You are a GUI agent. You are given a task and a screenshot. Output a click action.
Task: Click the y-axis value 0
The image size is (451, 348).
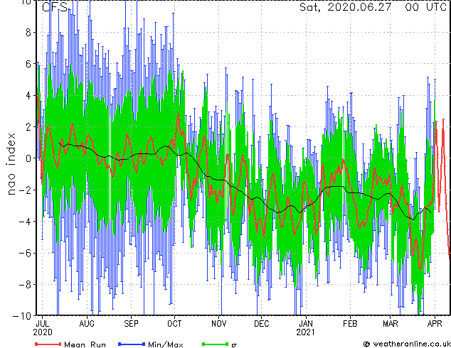coord(28,158)
